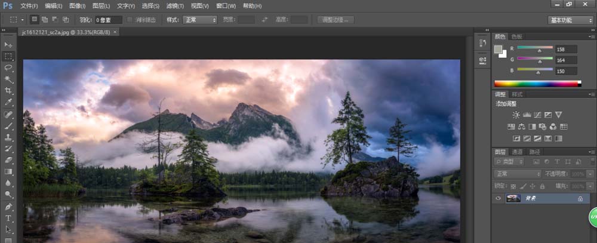Switch to the 色板 tab
The width and height of the screenshot is (597, 243).
coord(516,36)
